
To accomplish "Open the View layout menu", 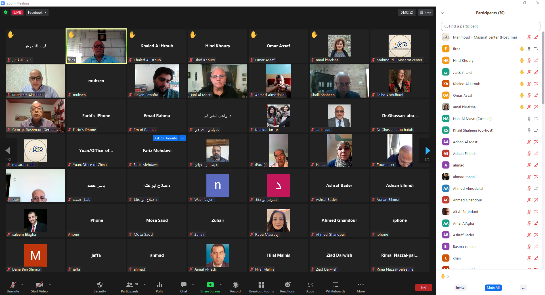I will coord(425,12).
